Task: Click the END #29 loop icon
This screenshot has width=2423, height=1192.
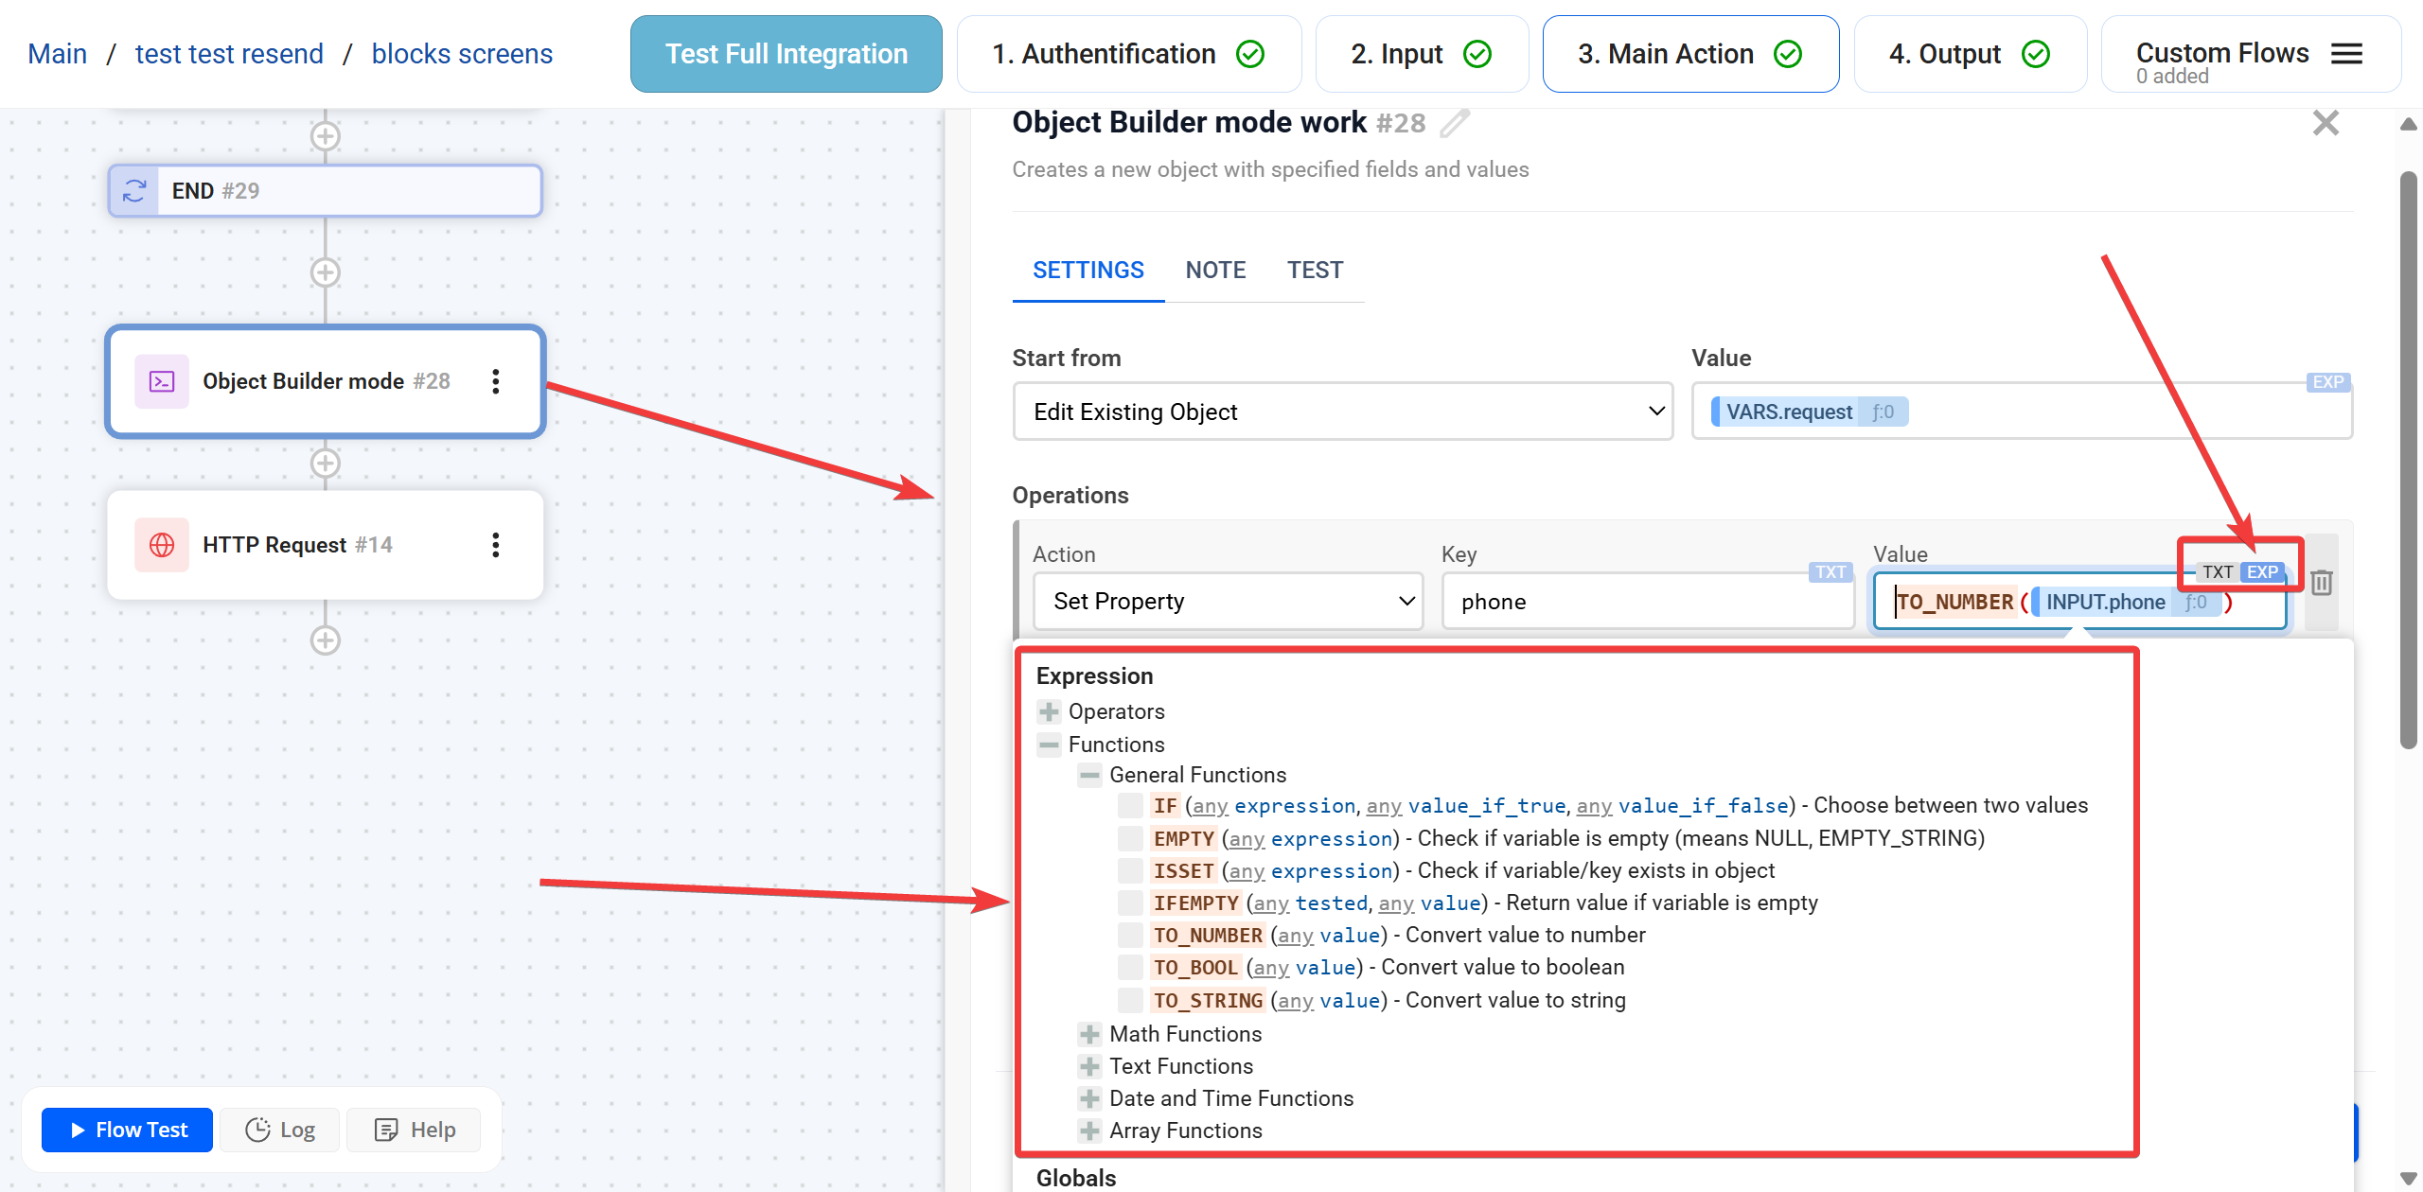Action: pos(134,191)
